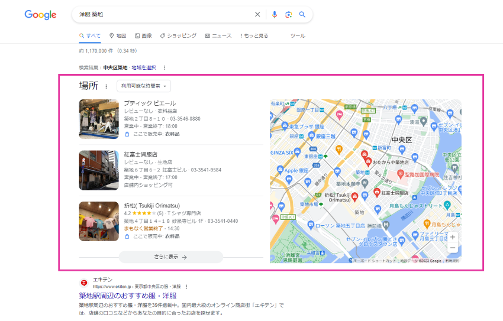Click the shopping tag icon under 折松
Screen dimensions: 503x321
coord(127,236)
